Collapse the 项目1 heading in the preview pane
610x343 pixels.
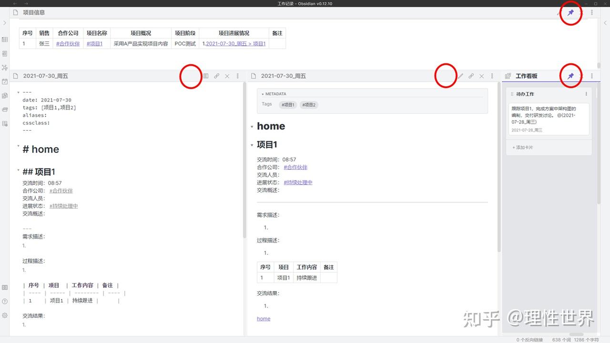(x=252, y=144)
